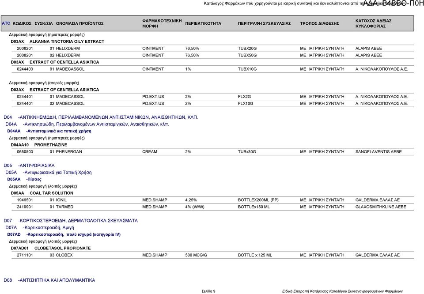424x294 pixels.
Task: Click the SANOFI-AVENTIS AEBE holder cell
Action: (x=379, y=151)
